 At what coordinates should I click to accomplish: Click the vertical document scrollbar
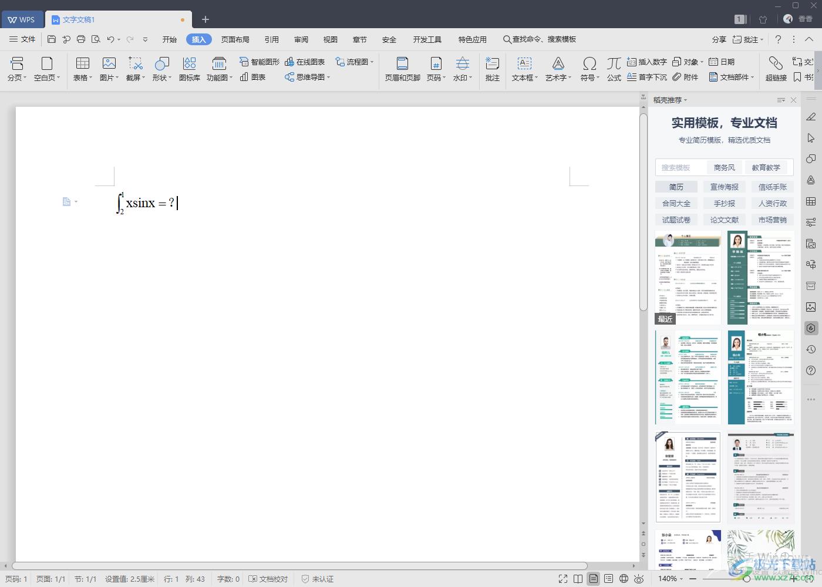644,211
